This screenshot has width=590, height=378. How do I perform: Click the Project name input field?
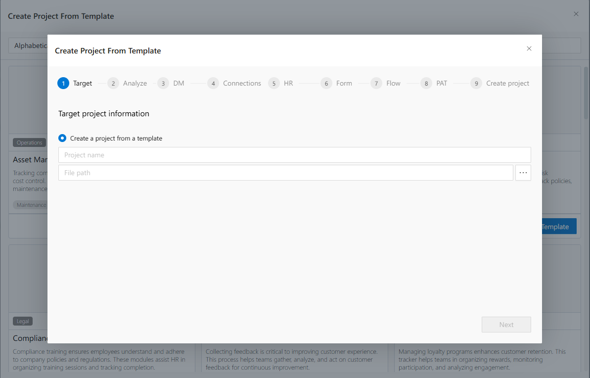point(295,155)
